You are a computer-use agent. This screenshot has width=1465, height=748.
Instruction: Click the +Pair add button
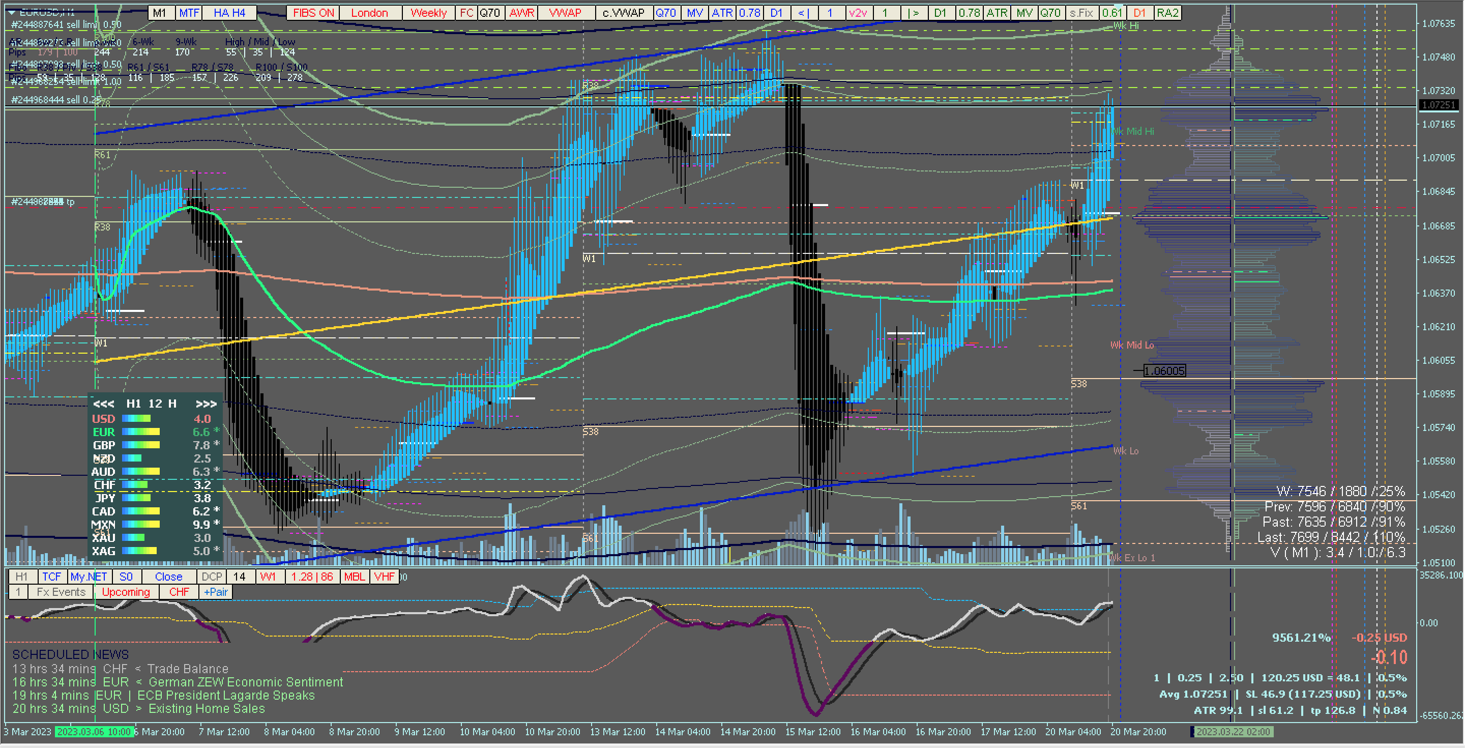pyautogui.click(x=216, y=592)
